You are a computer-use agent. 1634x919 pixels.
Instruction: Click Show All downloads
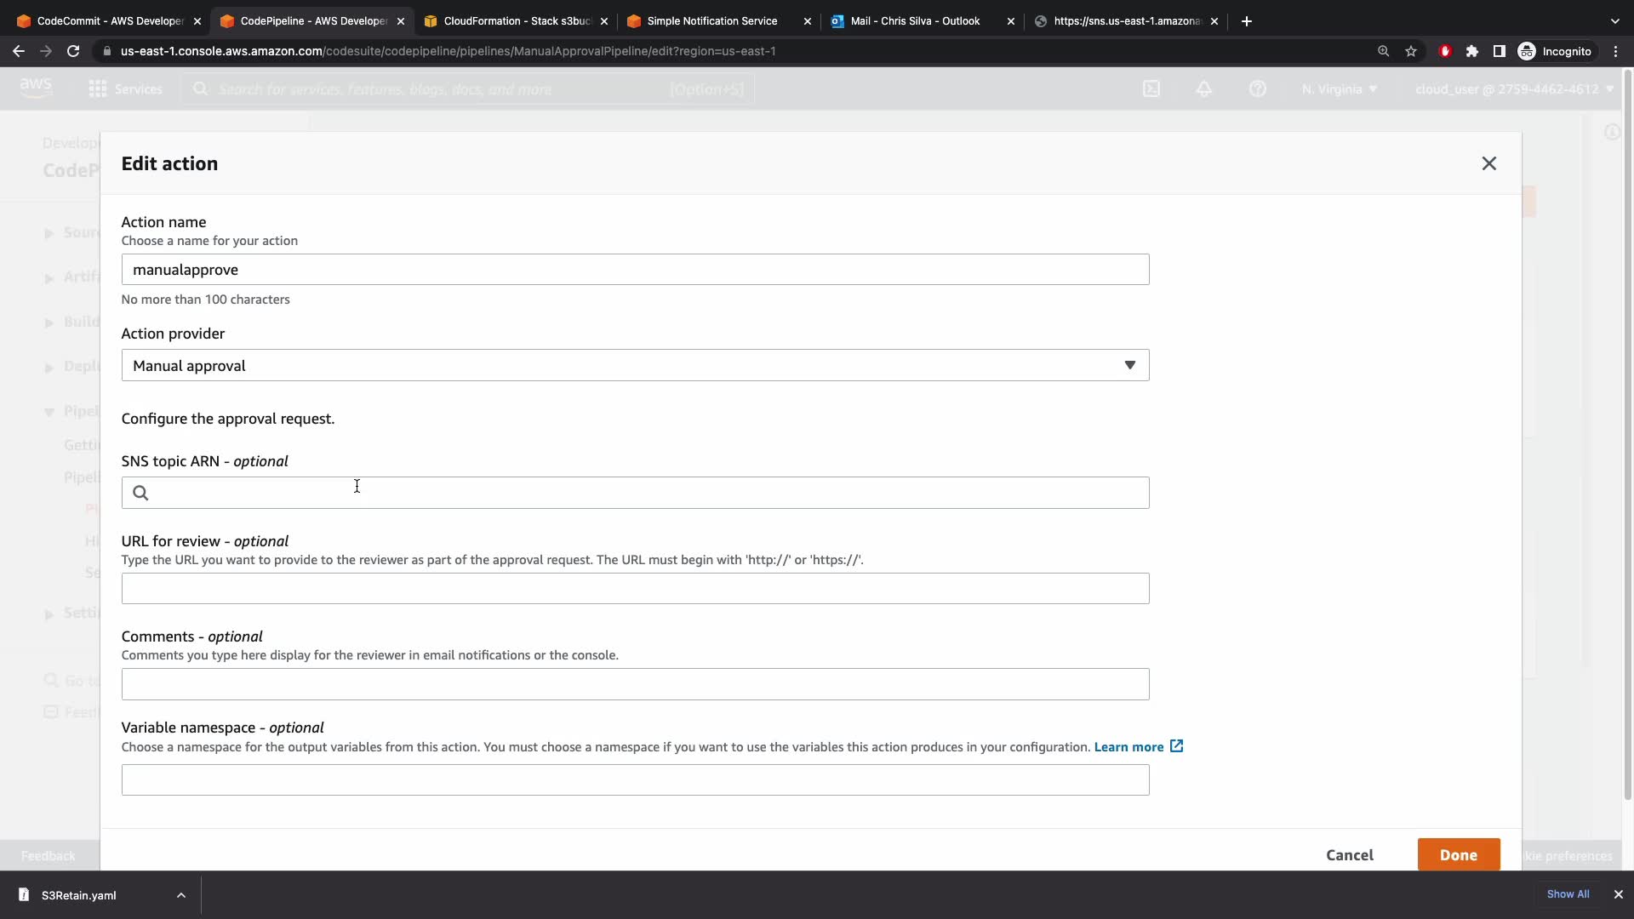click(1568, 894)
